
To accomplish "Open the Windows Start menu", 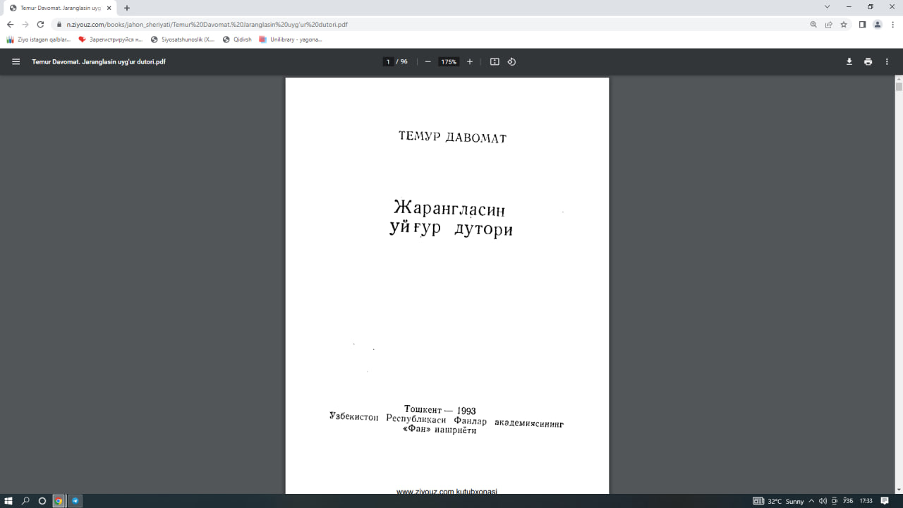I will point(8,501).
